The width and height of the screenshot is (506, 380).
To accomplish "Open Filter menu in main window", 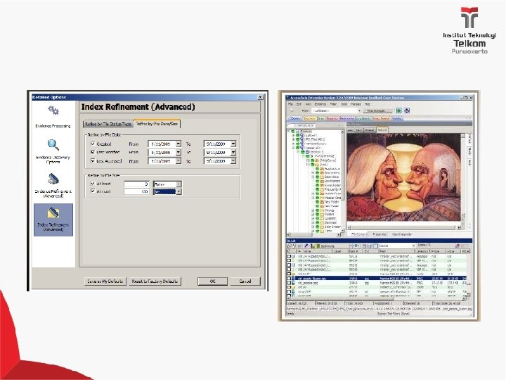I will click(x=333, y=104).
